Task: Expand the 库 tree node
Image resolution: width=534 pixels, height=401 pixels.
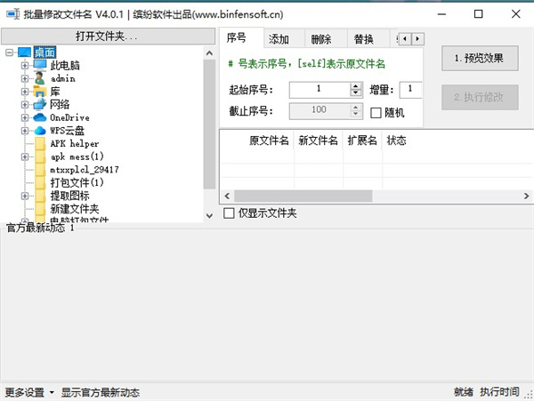Action: (25, 92)
